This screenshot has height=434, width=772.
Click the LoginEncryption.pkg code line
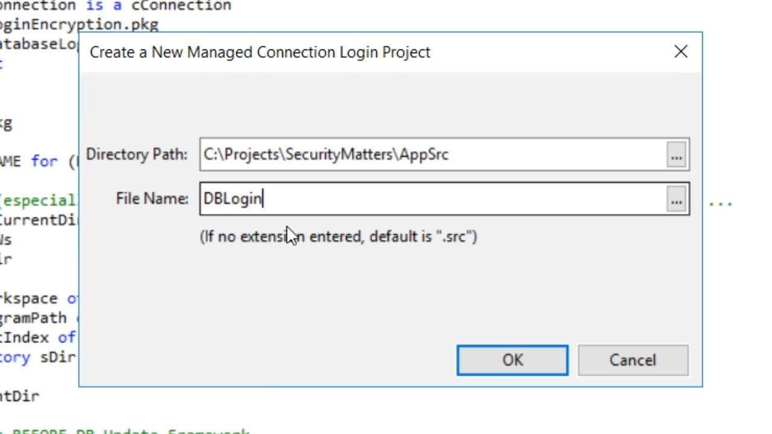[x=78, y=25]
